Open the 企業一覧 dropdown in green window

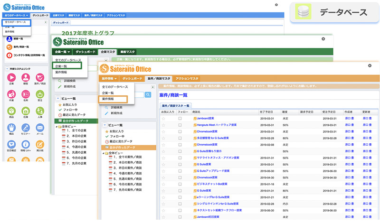(62, 52)
